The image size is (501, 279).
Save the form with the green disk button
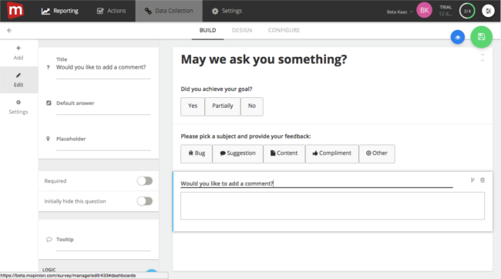(x=481, y=37)
